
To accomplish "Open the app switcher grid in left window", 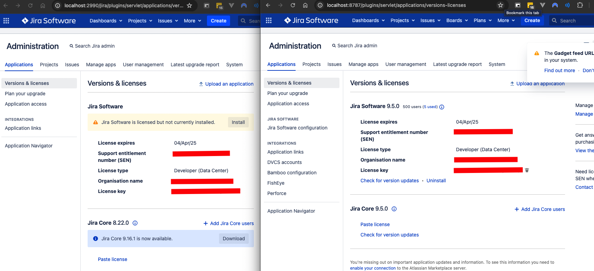I will tap(6, 21).
